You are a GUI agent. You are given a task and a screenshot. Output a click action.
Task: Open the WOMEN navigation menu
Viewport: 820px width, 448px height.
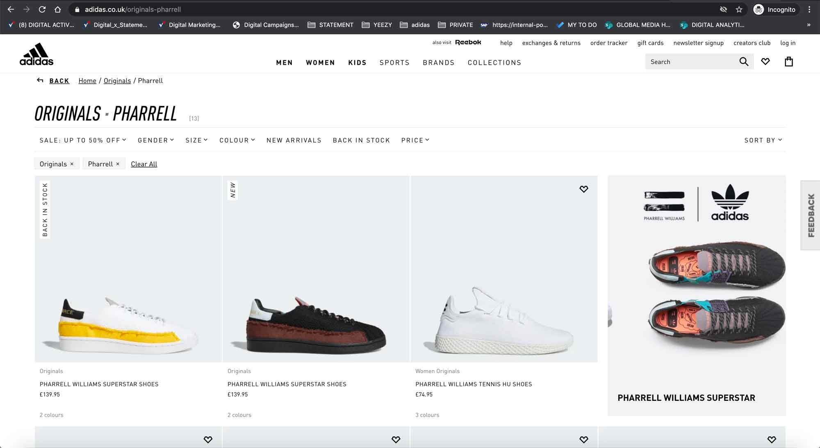click(321, 63)
